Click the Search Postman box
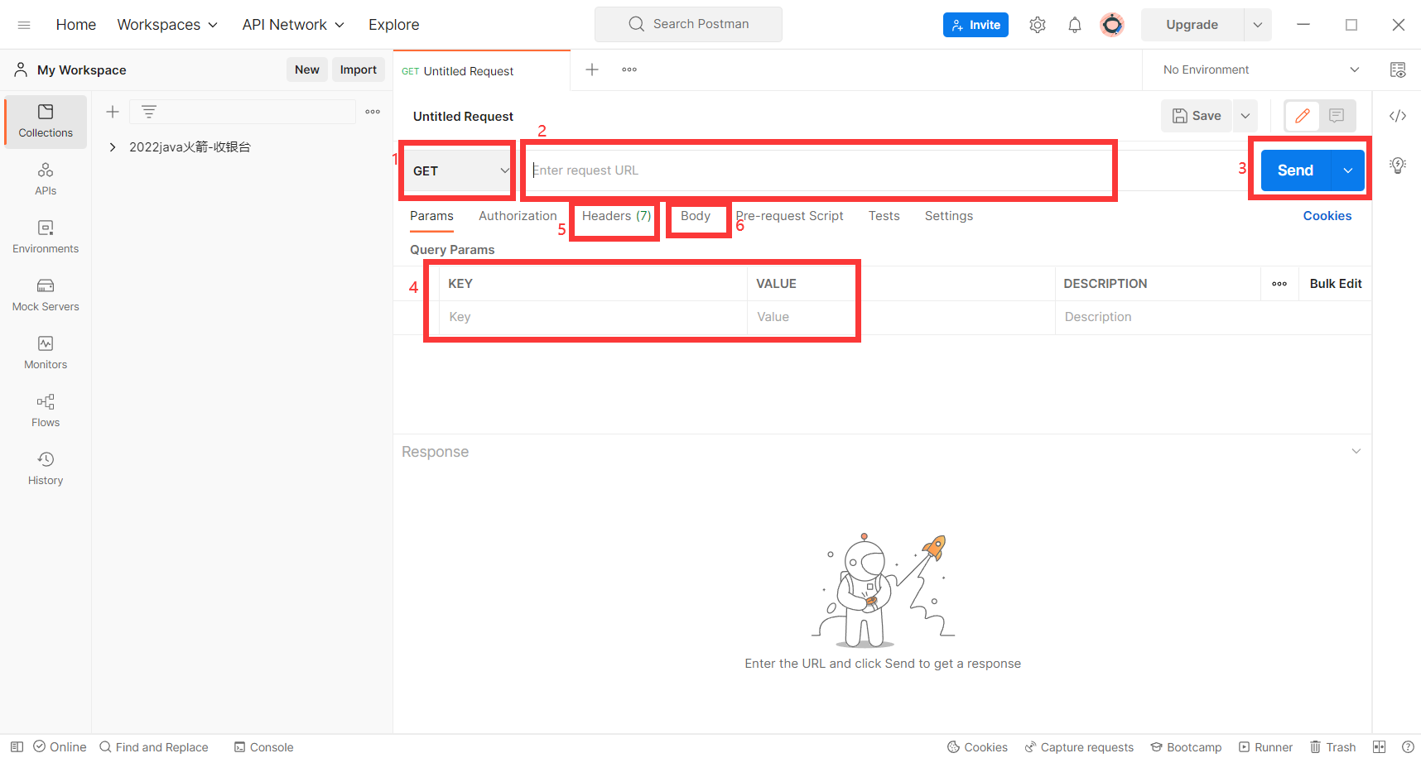This screenshot has width=1421, height=758. [x=688, y=24]
